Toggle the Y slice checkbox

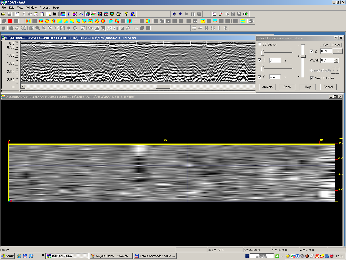point(260,77)
